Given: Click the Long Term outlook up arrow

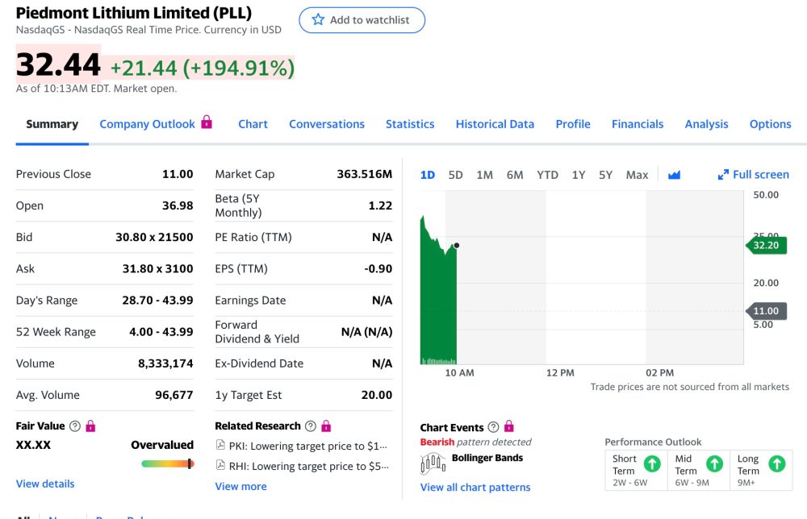Looking at the screenshot, I should pos(776,464).
